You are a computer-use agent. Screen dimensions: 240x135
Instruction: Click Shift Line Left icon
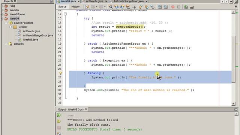point(160,7)
